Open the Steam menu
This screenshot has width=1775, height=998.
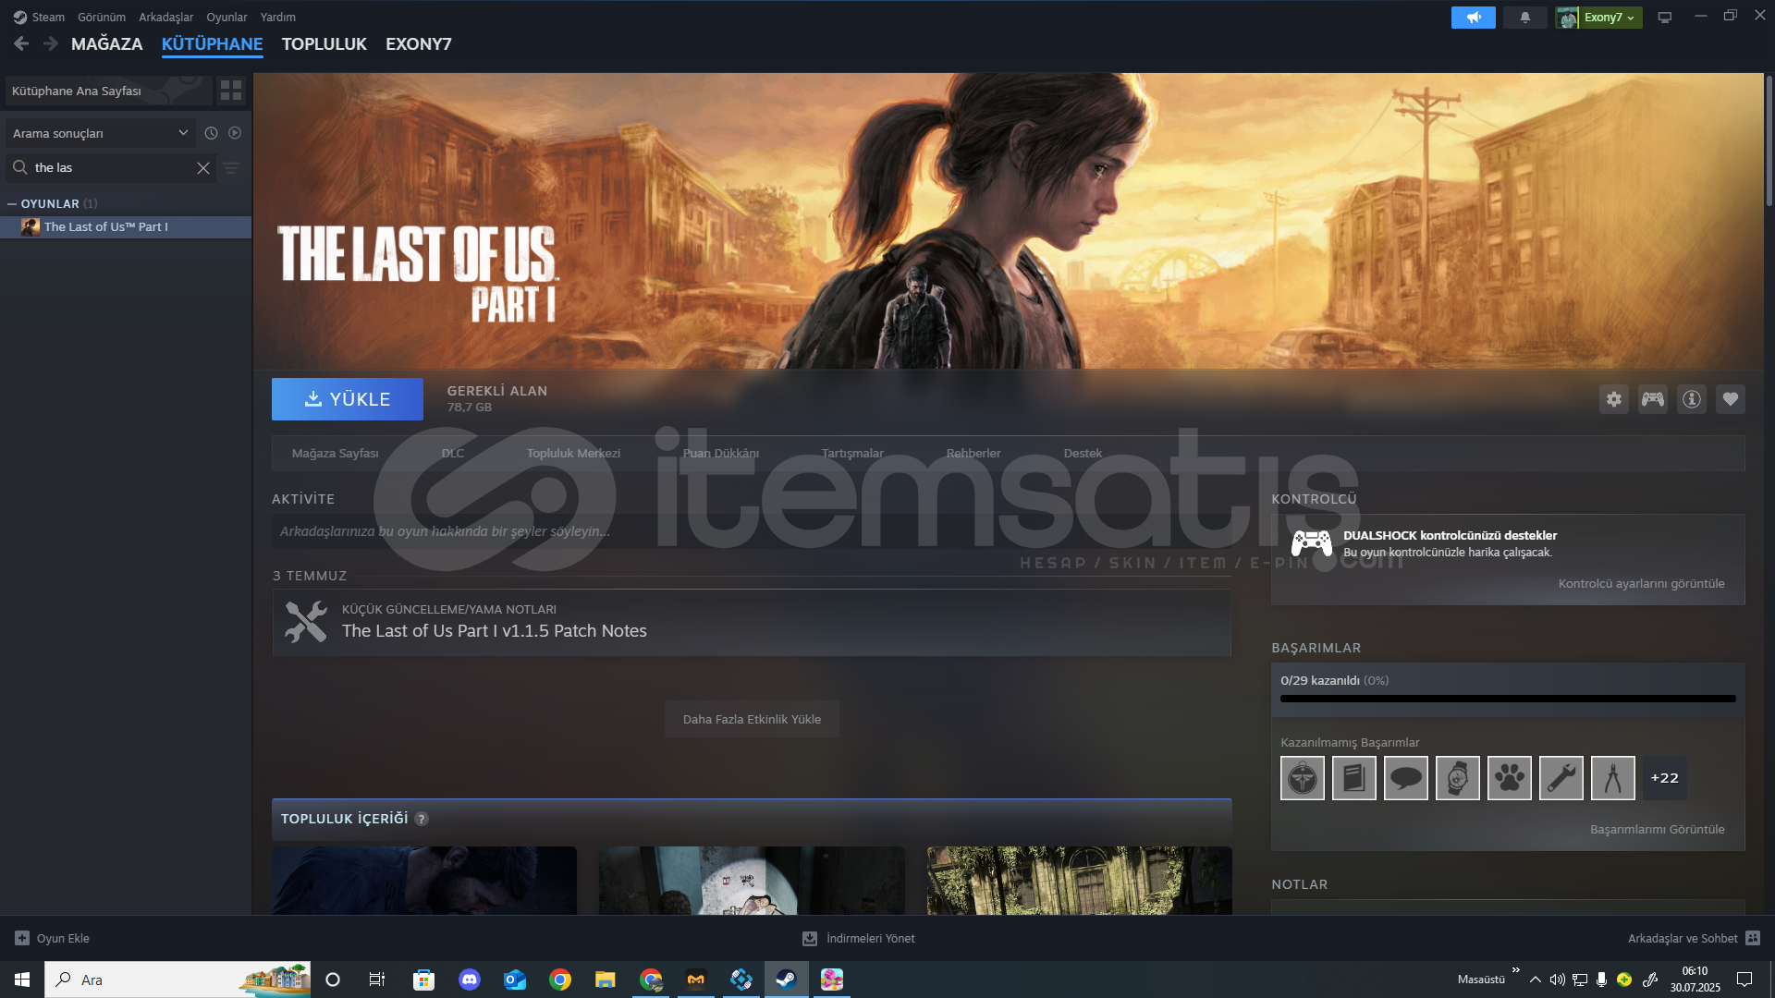40,17
